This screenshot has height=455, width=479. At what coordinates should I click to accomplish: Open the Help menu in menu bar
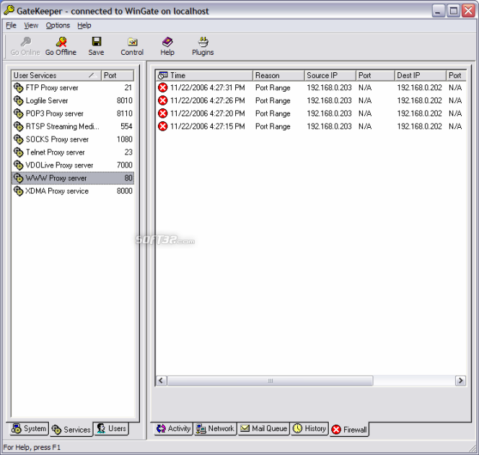coord(84,25)
